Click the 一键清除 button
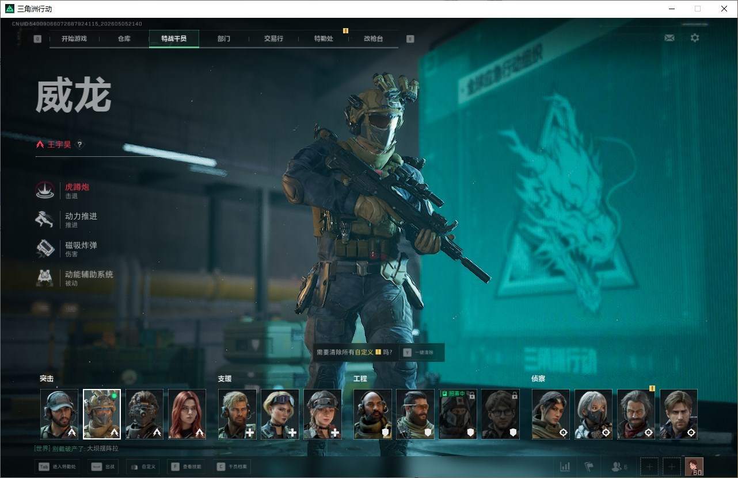Image resolution: width=738 pixels, height=478 pixels. tap(423, 352)
